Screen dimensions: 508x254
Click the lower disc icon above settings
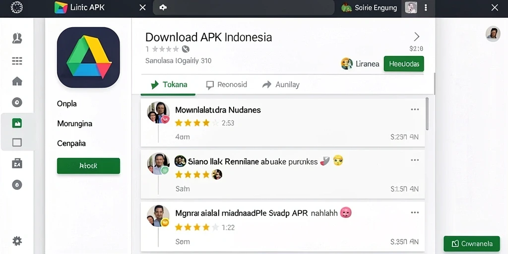point(17,185)
